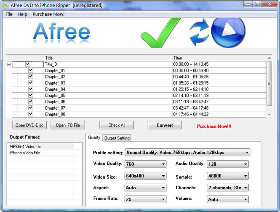Click the Check All button
Viewport: 280px width, 212px height.
point(117,125)
